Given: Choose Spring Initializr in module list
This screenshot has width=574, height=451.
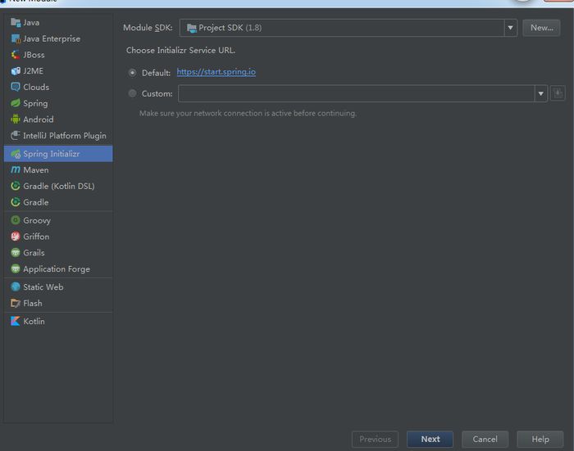Looking at the screenshot, I should click(x=51, y=154).
